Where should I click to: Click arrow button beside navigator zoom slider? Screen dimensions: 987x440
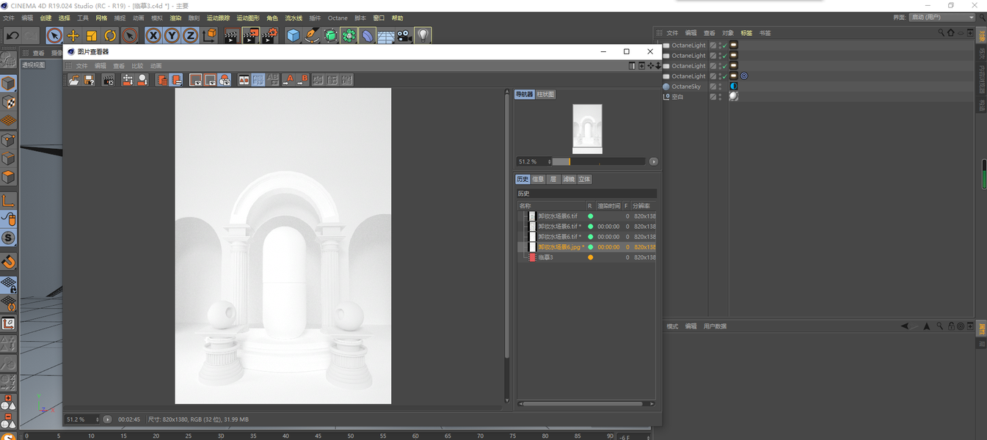click(x=653, y=161)
